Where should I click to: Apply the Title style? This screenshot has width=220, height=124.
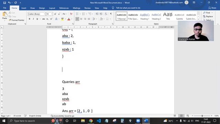[168, 16]
